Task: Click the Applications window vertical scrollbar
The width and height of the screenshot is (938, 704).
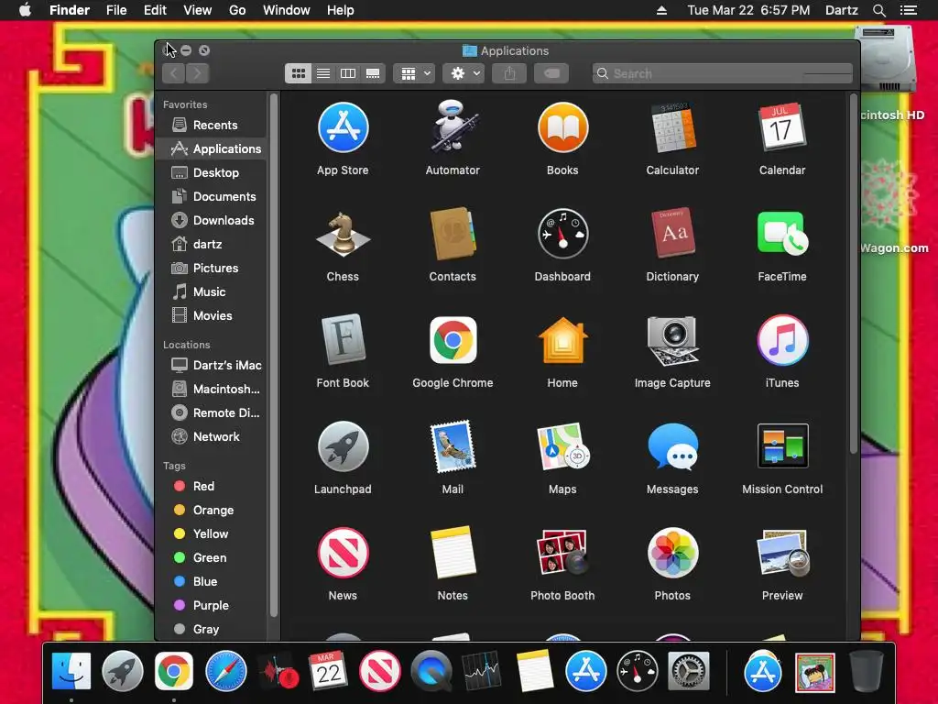Action: click(x=854, y=273)
